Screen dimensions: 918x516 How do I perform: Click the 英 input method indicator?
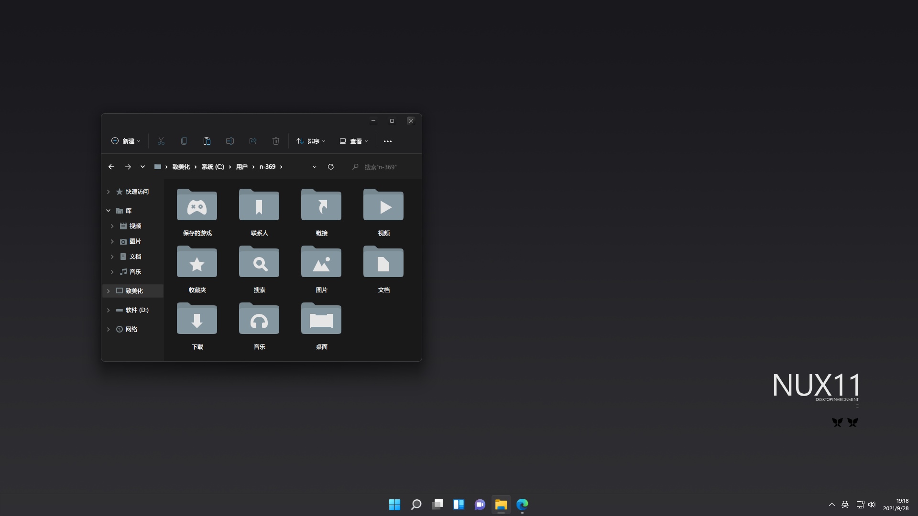[845, 505]
